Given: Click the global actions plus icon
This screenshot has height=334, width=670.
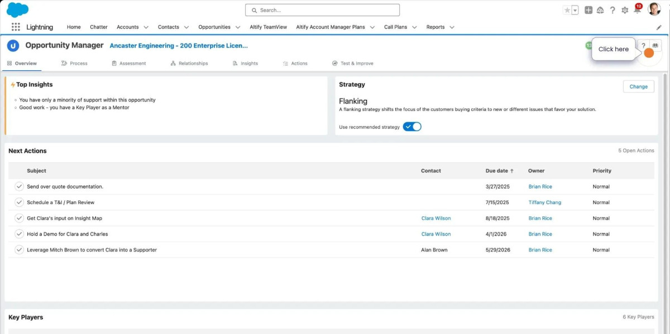Looking at the screenshot, I should (x=588, y=10).
